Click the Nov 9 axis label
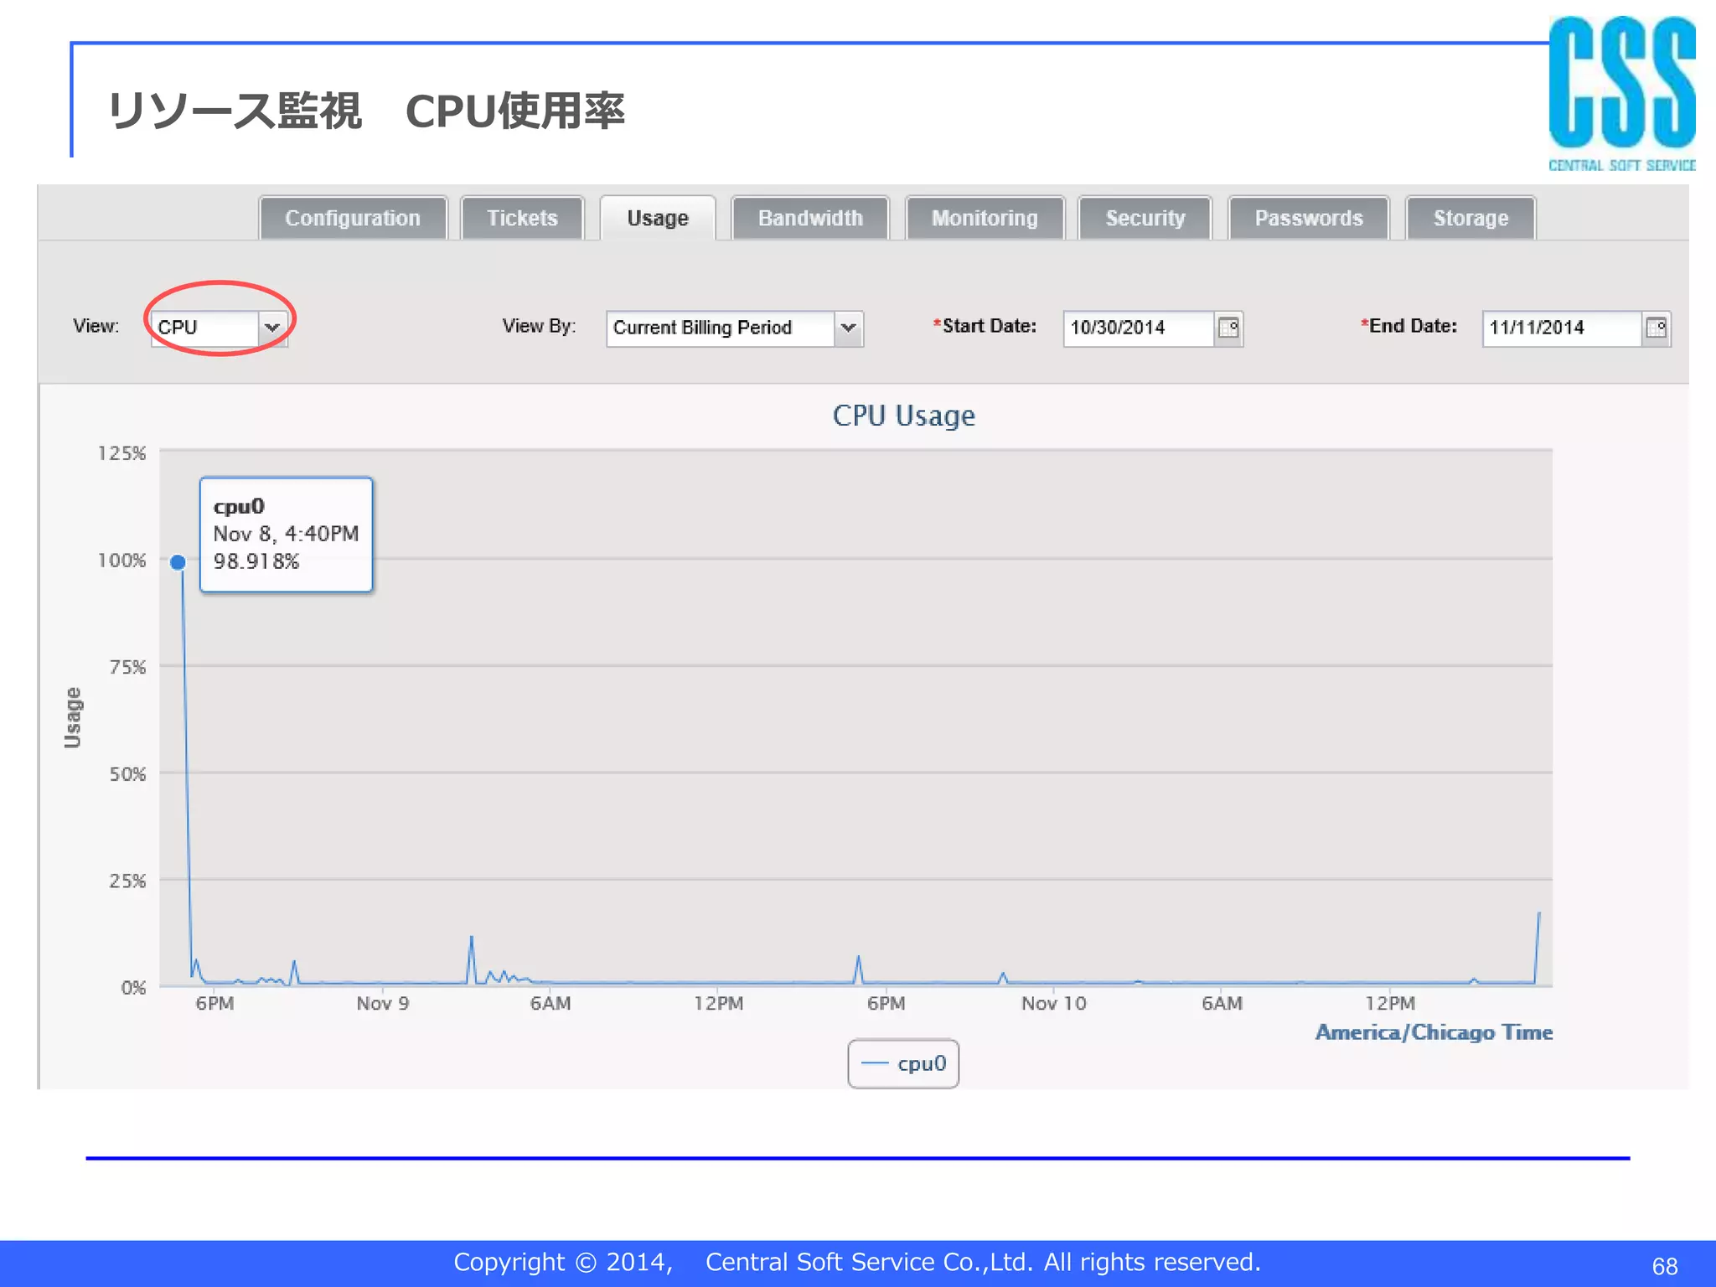The height and width of the screenshot is (1287, 1716). (383, 1003)
